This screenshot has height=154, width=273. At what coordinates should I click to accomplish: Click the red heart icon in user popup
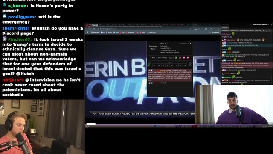pos(188,58)
